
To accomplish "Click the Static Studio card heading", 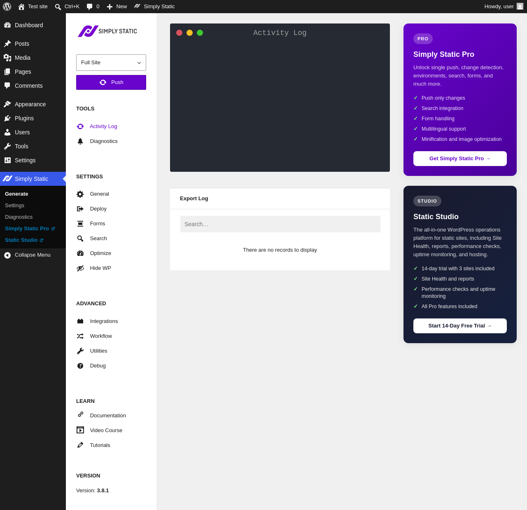I will (436, 217).
